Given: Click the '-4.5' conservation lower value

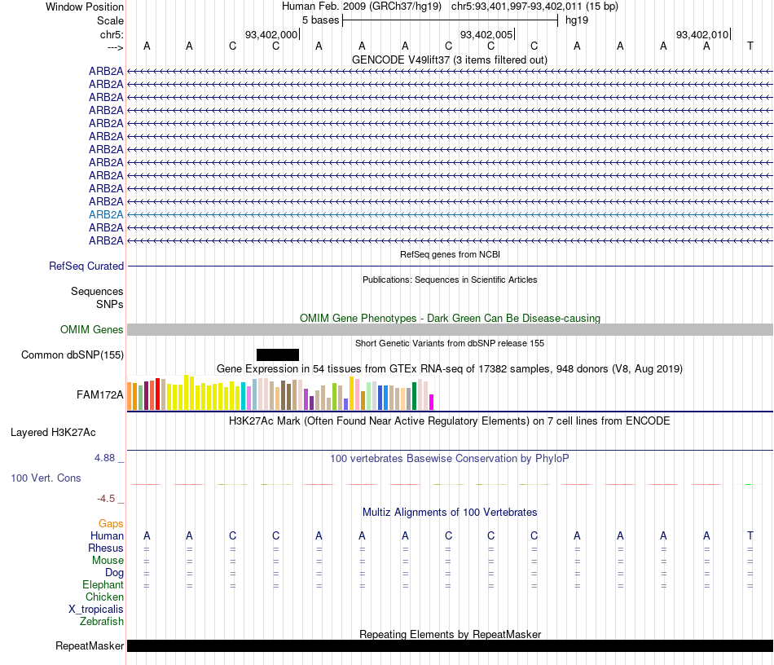Looking at the screenshot, I should (106, 499).
